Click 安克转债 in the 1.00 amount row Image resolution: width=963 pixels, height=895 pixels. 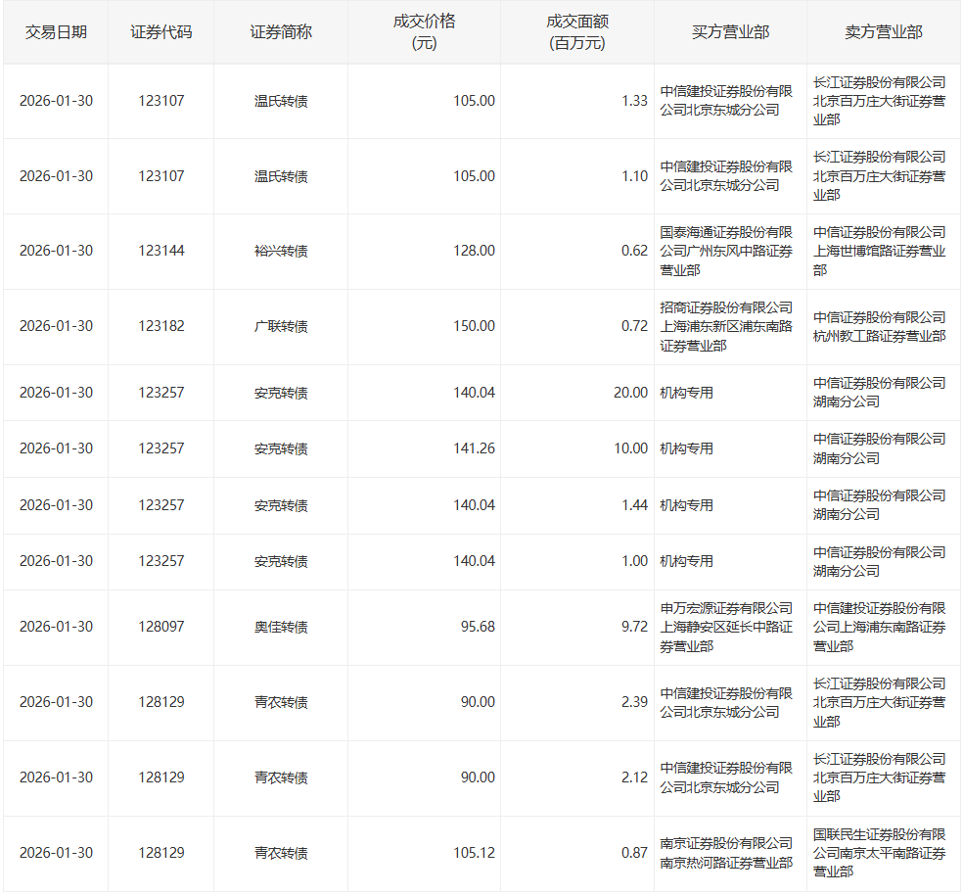coord(281,561)
